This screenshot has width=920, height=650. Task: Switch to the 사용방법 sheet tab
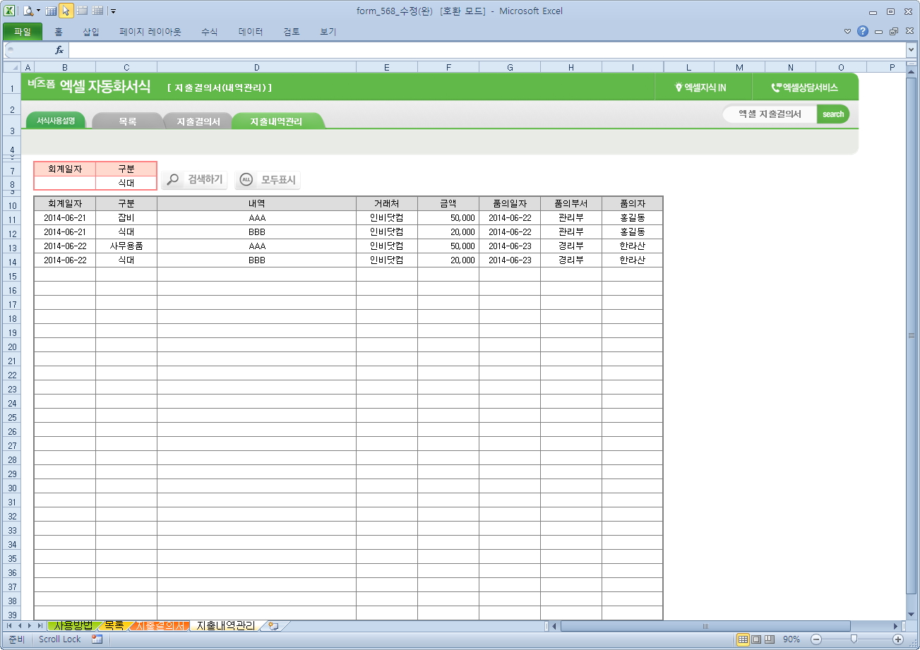click(73, 626)
